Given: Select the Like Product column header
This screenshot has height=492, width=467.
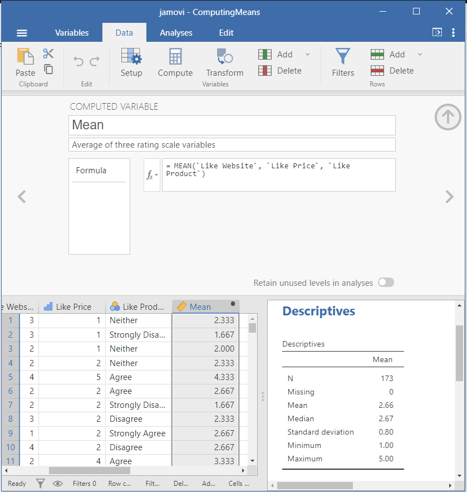Looking at the screenshot, I should pos(139,306).
